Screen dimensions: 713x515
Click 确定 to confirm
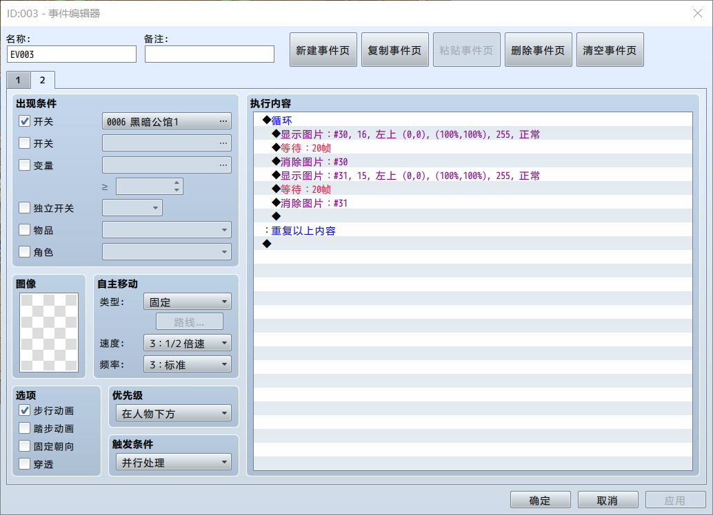click(540, 500)
